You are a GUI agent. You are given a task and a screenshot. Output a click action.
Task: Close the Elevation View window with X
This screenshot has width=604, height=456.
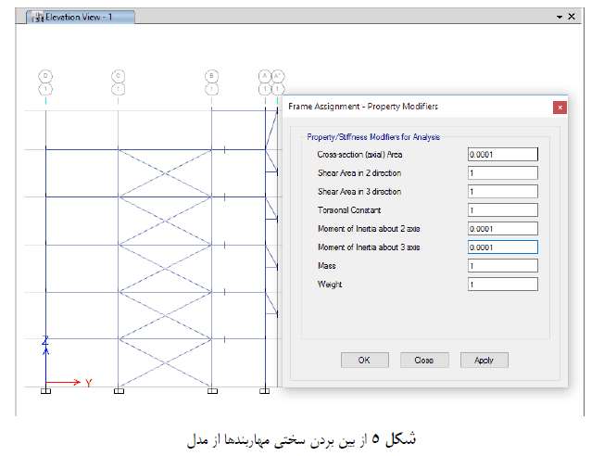tap(572, 17)
